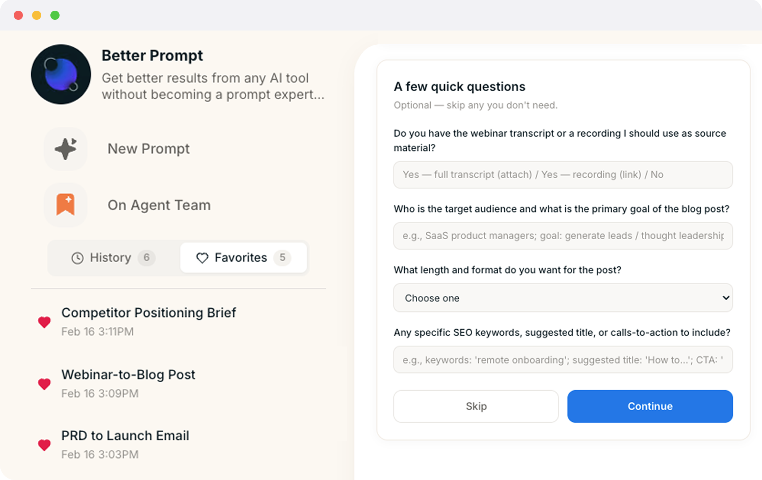Click the orange bookmark icon for On Agent Team
The width and height of the screenshot is (762, 480).
click(x=66, y=205)
